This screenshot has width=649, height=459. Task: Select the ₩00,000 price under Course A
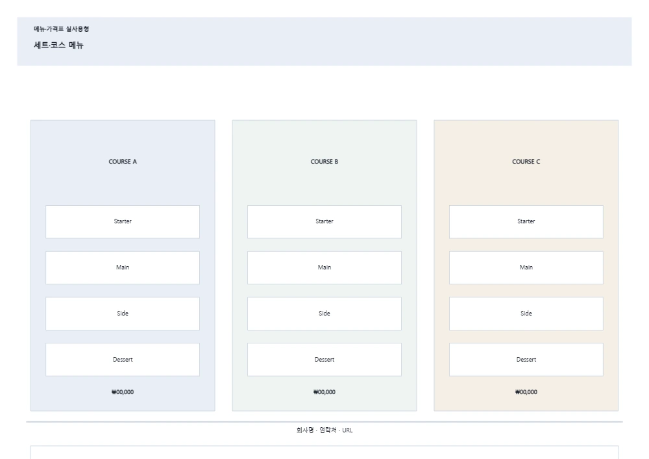(x=123, y=392)
